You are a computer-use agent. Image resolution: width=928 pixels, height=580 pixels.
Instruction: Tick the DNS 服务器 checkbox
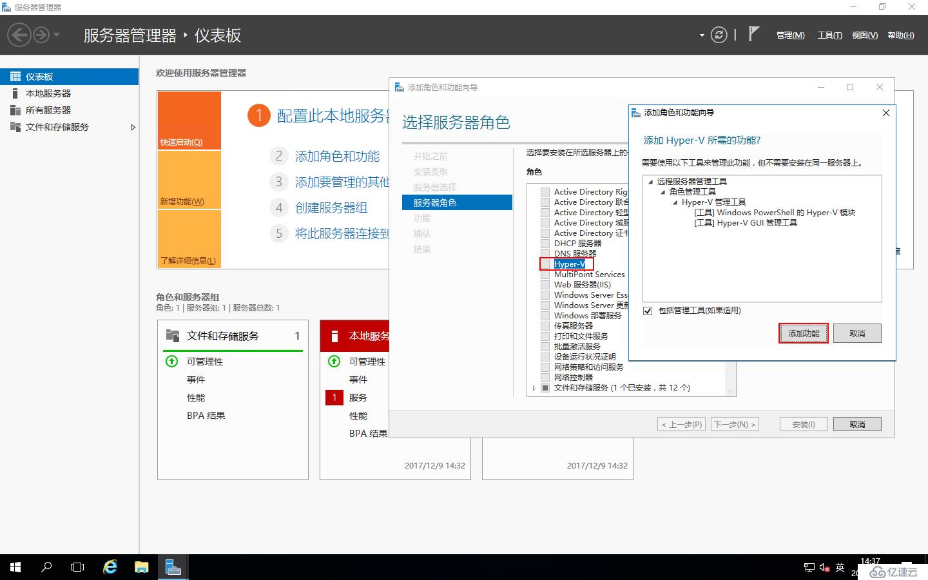[545, 254]
